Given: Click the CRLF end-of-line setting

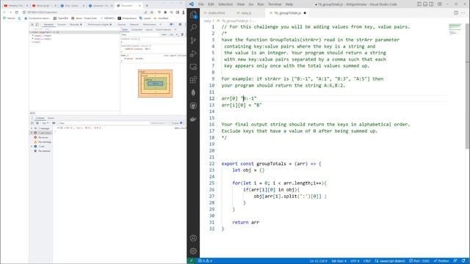Looking at the screenshot, I should [x=367, y=261].
